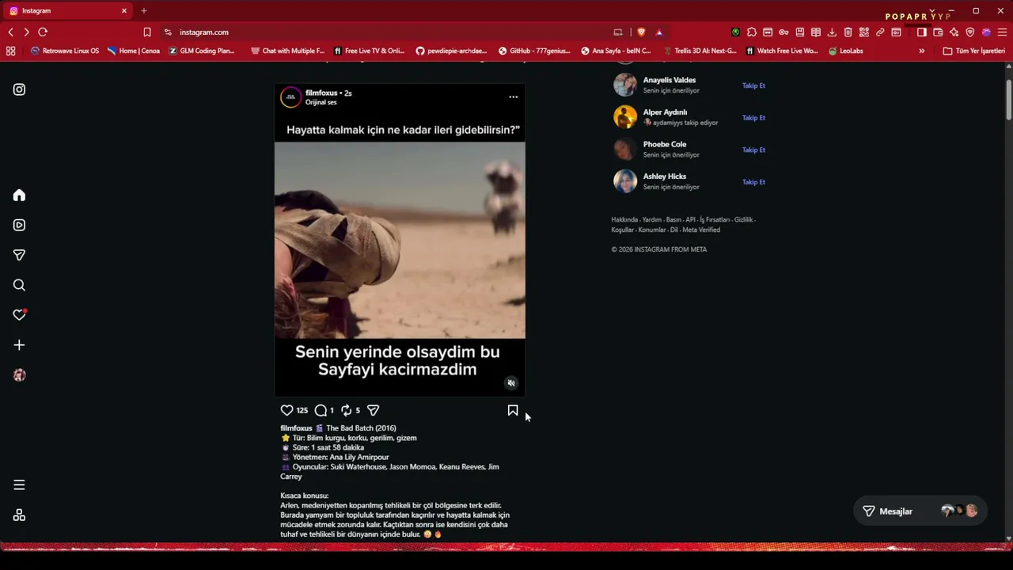The height and width of the screenshot is (570, 1013).
Task: Open notifications heart icon in sidebar
Action: [x=19, y=315]
